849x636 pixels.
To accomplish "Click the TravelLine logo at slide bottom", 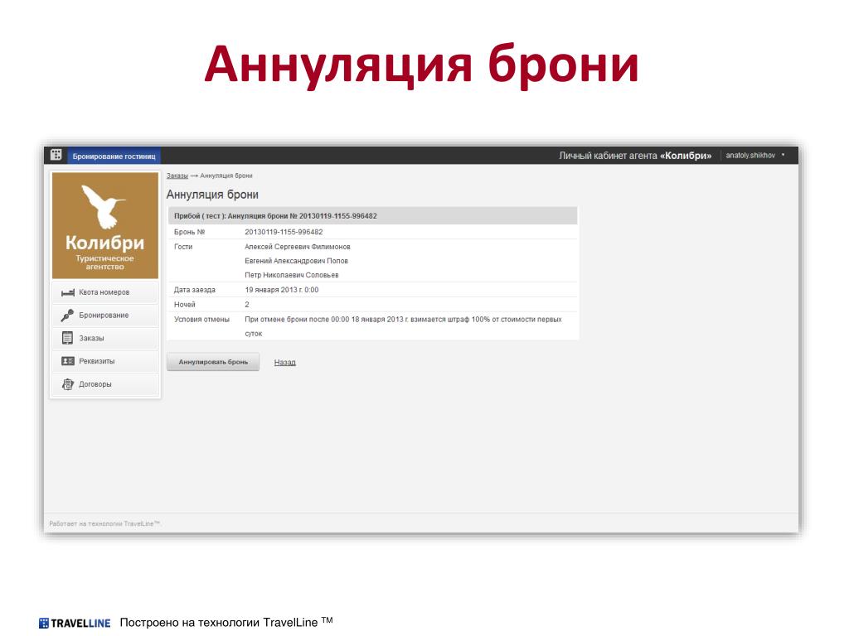I will tap(75, 623).
